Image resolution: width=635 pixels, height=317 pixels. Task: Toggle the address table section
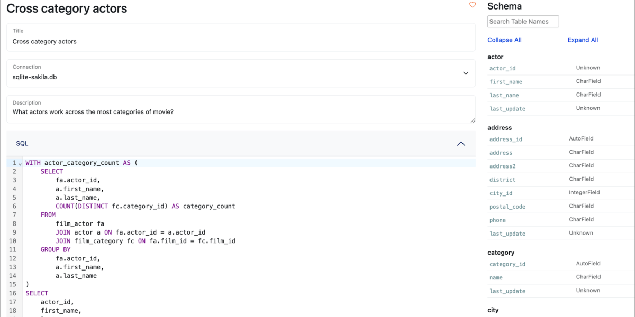click(500, 128)
